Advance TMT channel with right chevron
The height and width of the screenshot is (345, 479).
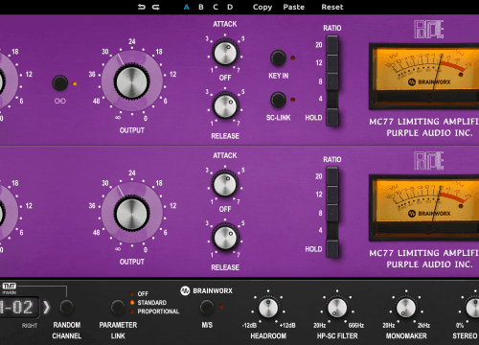pos(47,308)
